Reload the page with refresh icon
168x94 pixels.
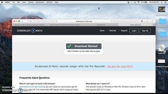112,21
